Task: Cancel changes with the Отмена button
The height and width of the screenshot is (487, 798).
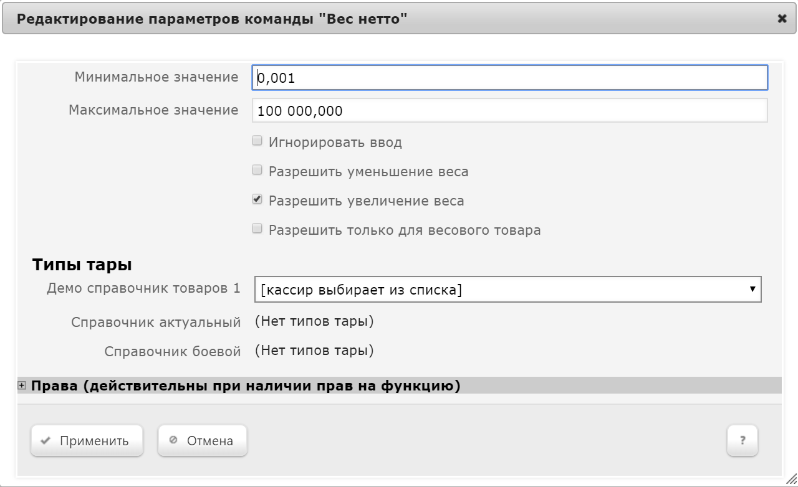Action: 202,441
